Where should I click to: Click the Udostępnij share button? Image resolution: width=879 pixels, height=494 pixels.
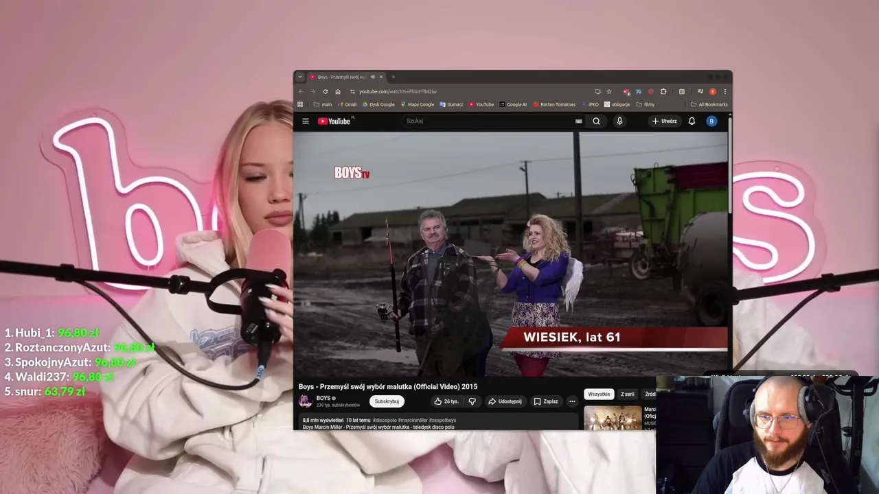pyautogui.click(x=505, y=401)
